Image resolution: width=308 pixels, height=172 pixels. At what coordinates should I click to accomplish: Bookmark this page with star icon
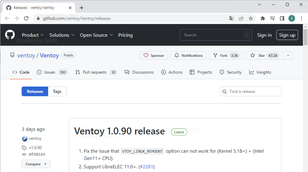tap(251, 18)
